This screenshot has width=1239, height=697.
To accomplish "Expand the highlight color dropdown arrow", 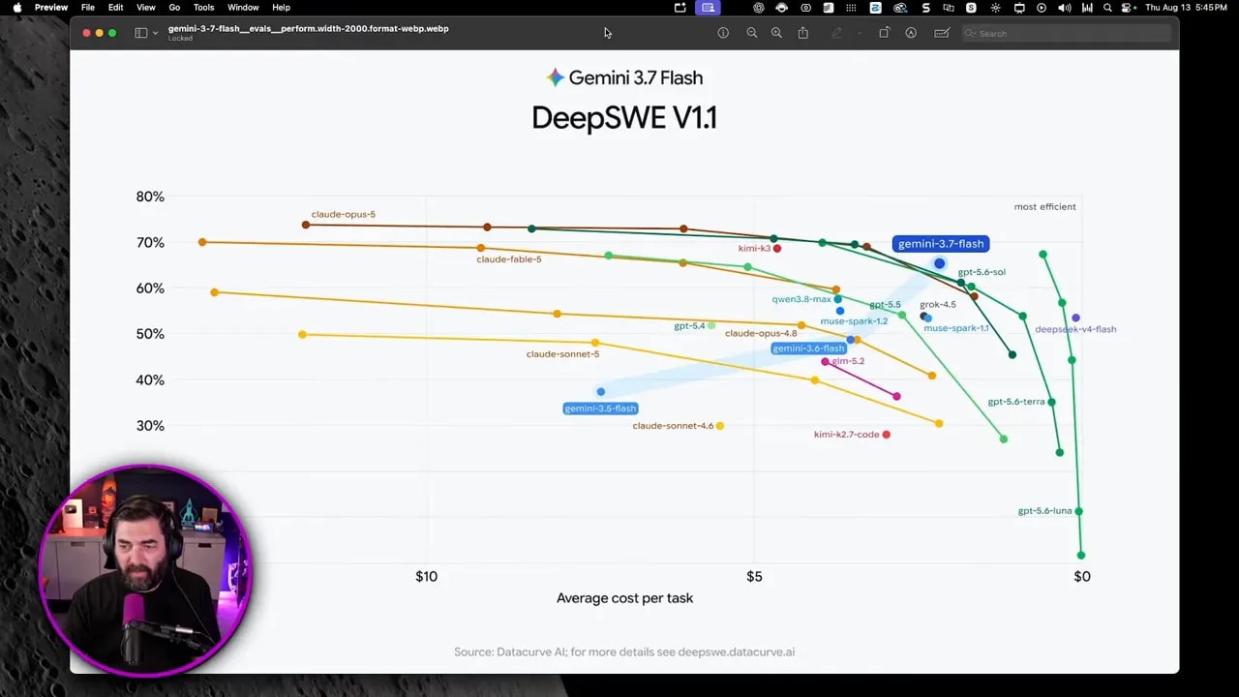I will tap(859, 33).
